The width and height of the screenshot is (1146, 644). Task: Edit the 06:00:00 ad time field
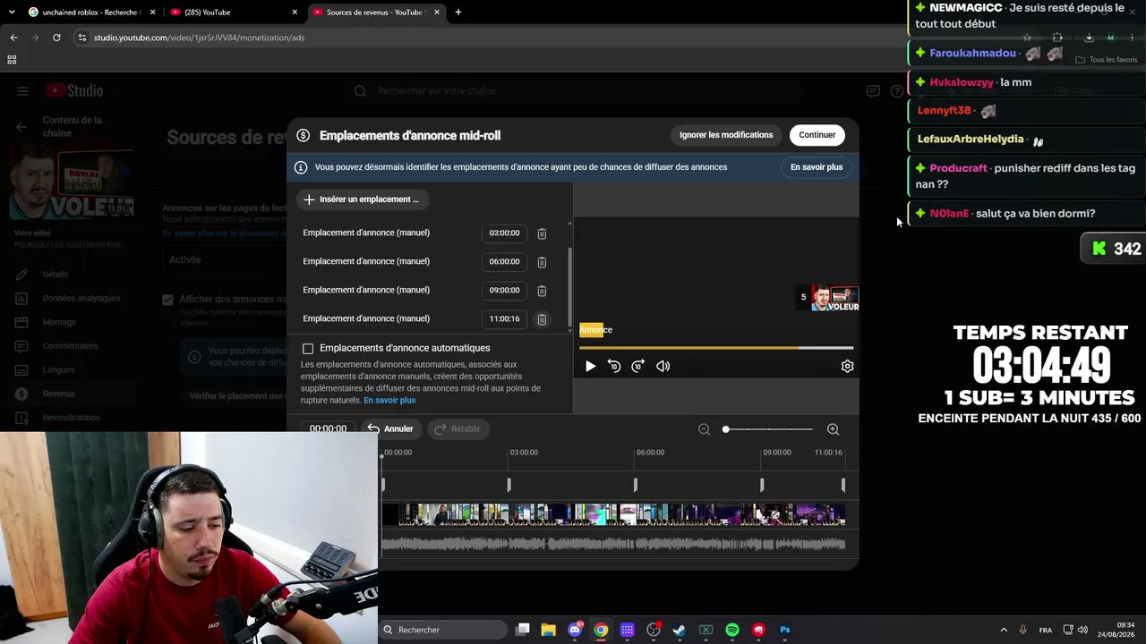[x=504, y=262]
